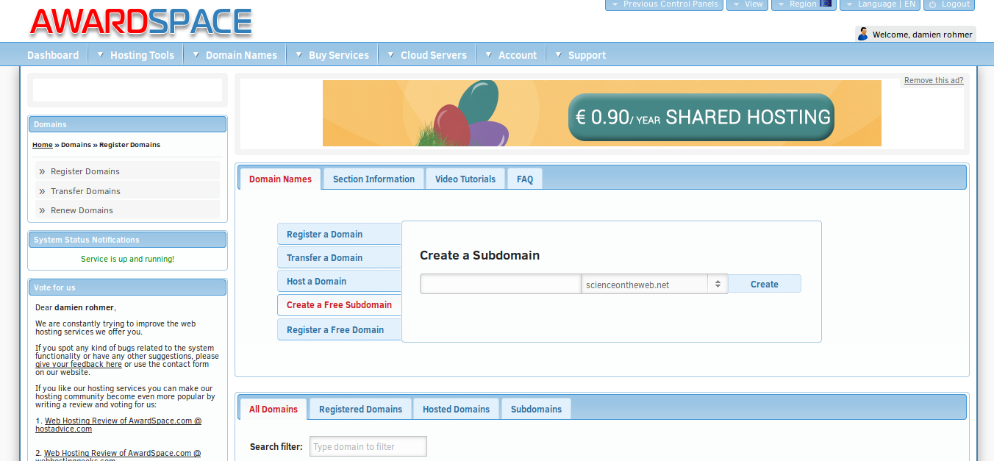Click the Vote for us panel header

click(x=127, y=287)
